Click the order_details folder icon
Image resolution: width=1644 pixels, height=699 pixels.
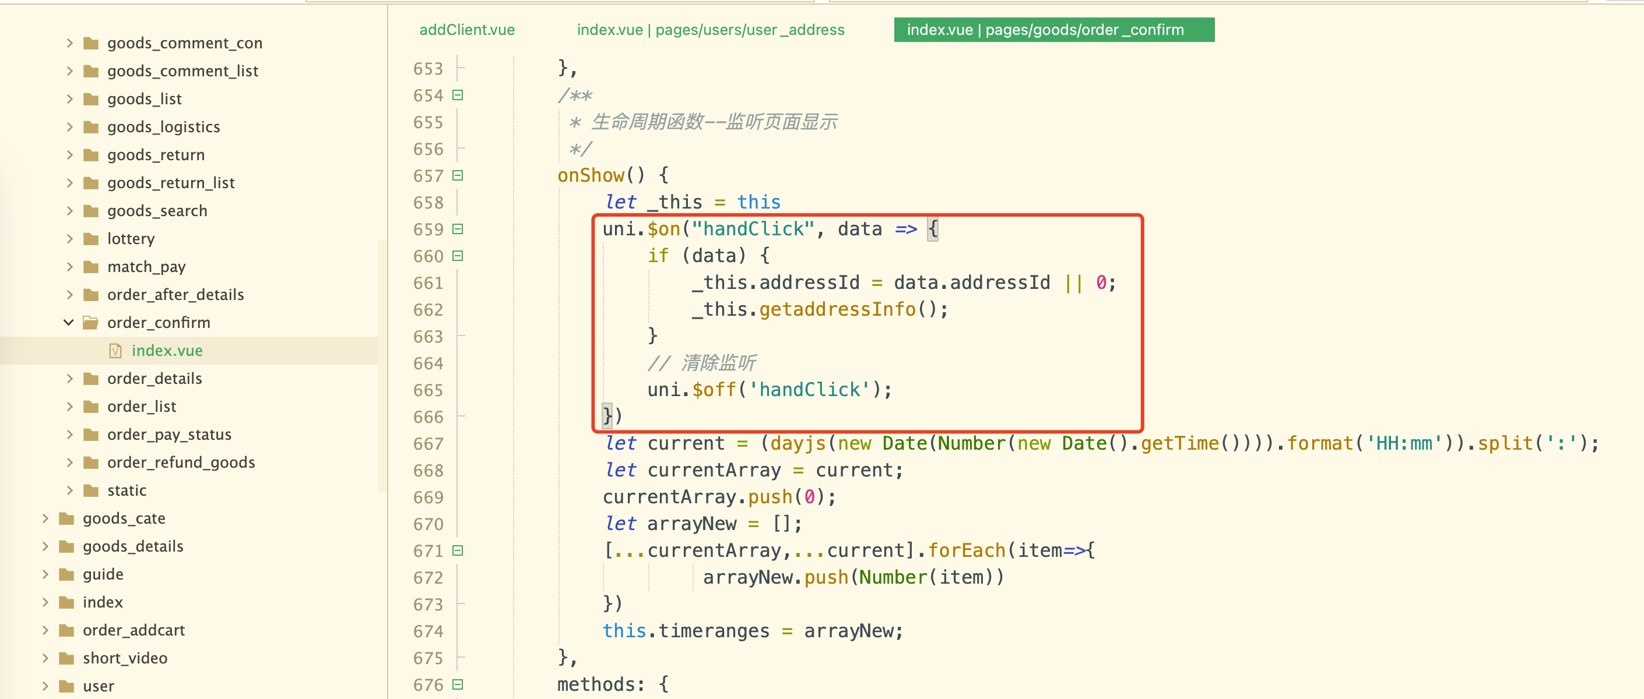point(92,379)
